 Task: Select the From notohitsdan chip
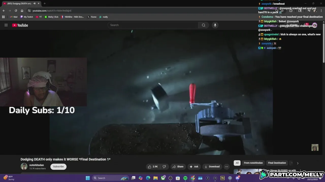tap(253, 163)
